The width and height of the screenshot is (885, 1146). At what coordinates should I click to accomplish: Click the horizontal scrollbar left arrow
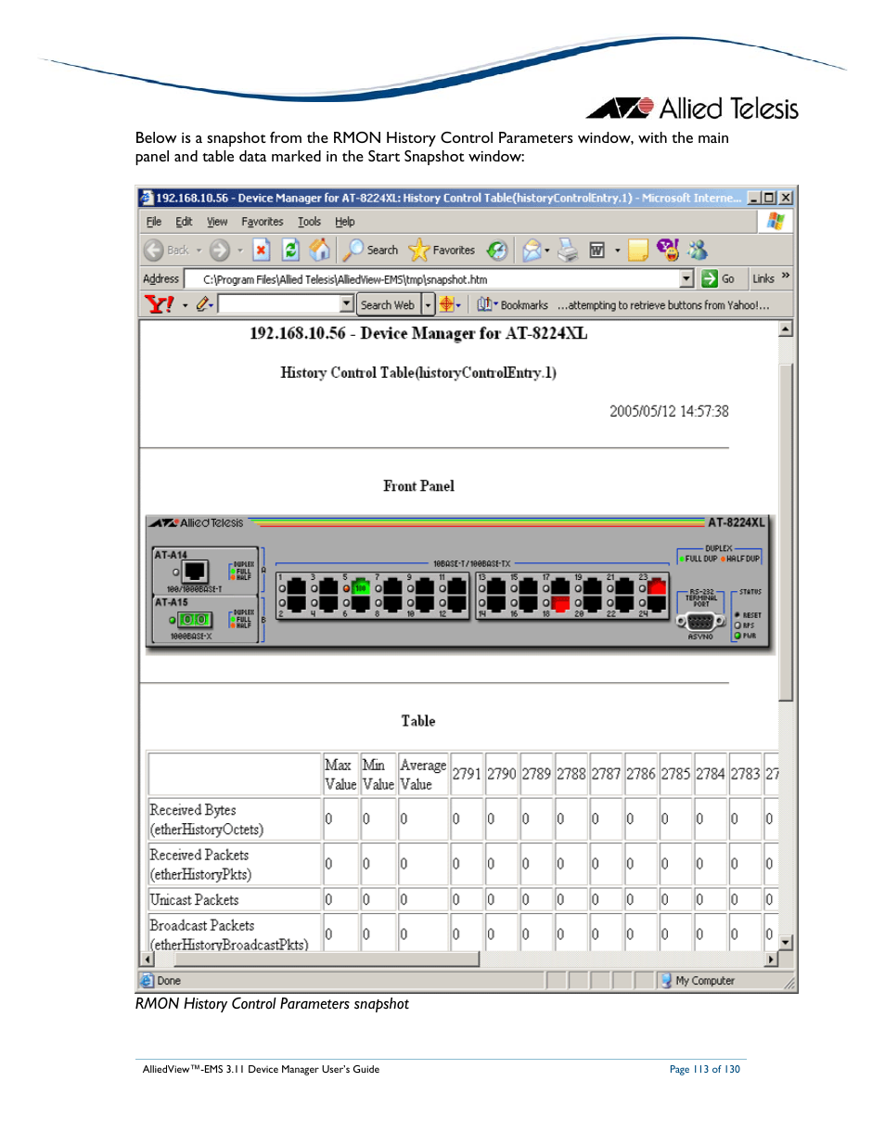[x=147, y=959]
